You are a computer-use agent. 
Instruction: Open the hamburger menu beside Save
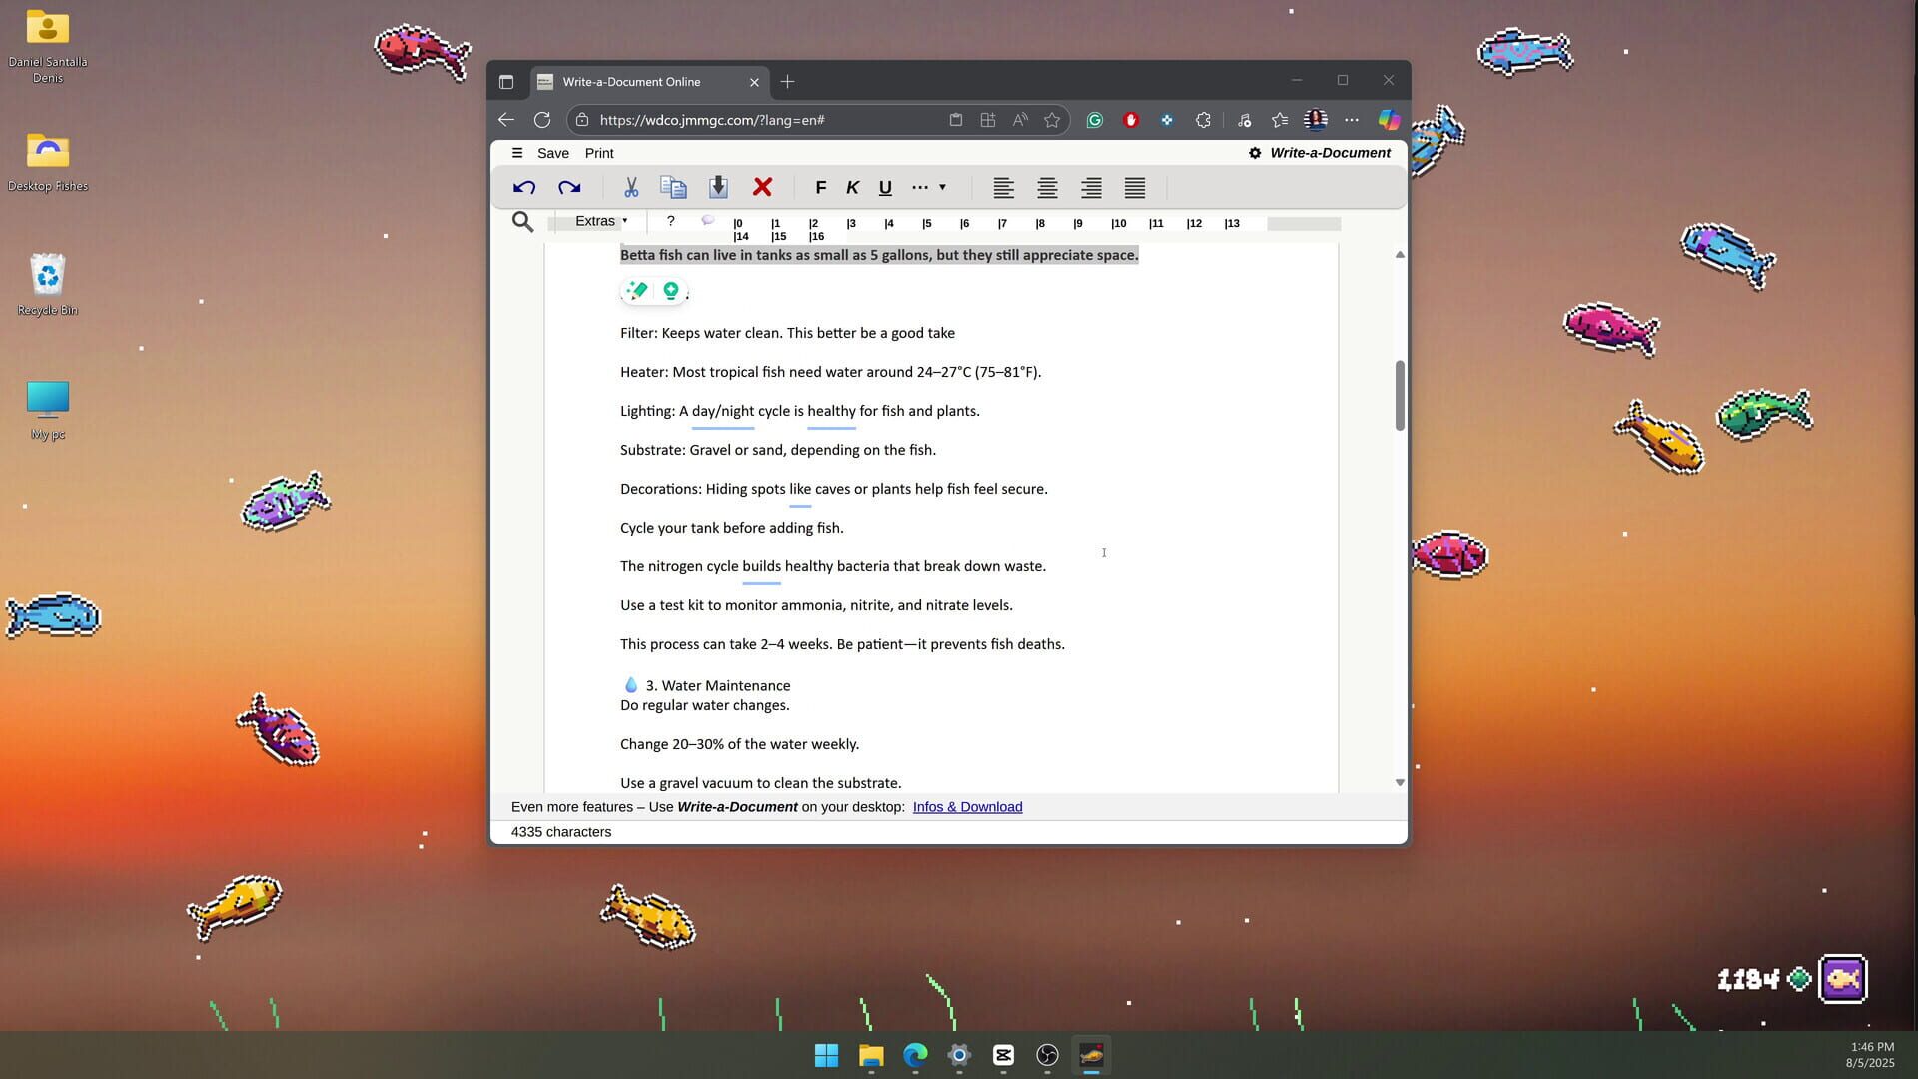coord(517,153)
